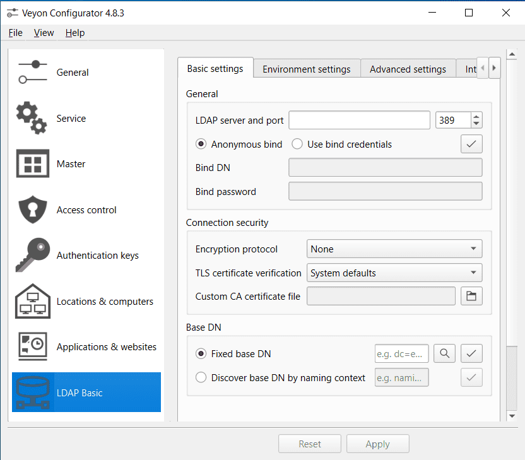
Task: Click the LDAP server address field
Action: pyautogui.click(x=359, y=120)
